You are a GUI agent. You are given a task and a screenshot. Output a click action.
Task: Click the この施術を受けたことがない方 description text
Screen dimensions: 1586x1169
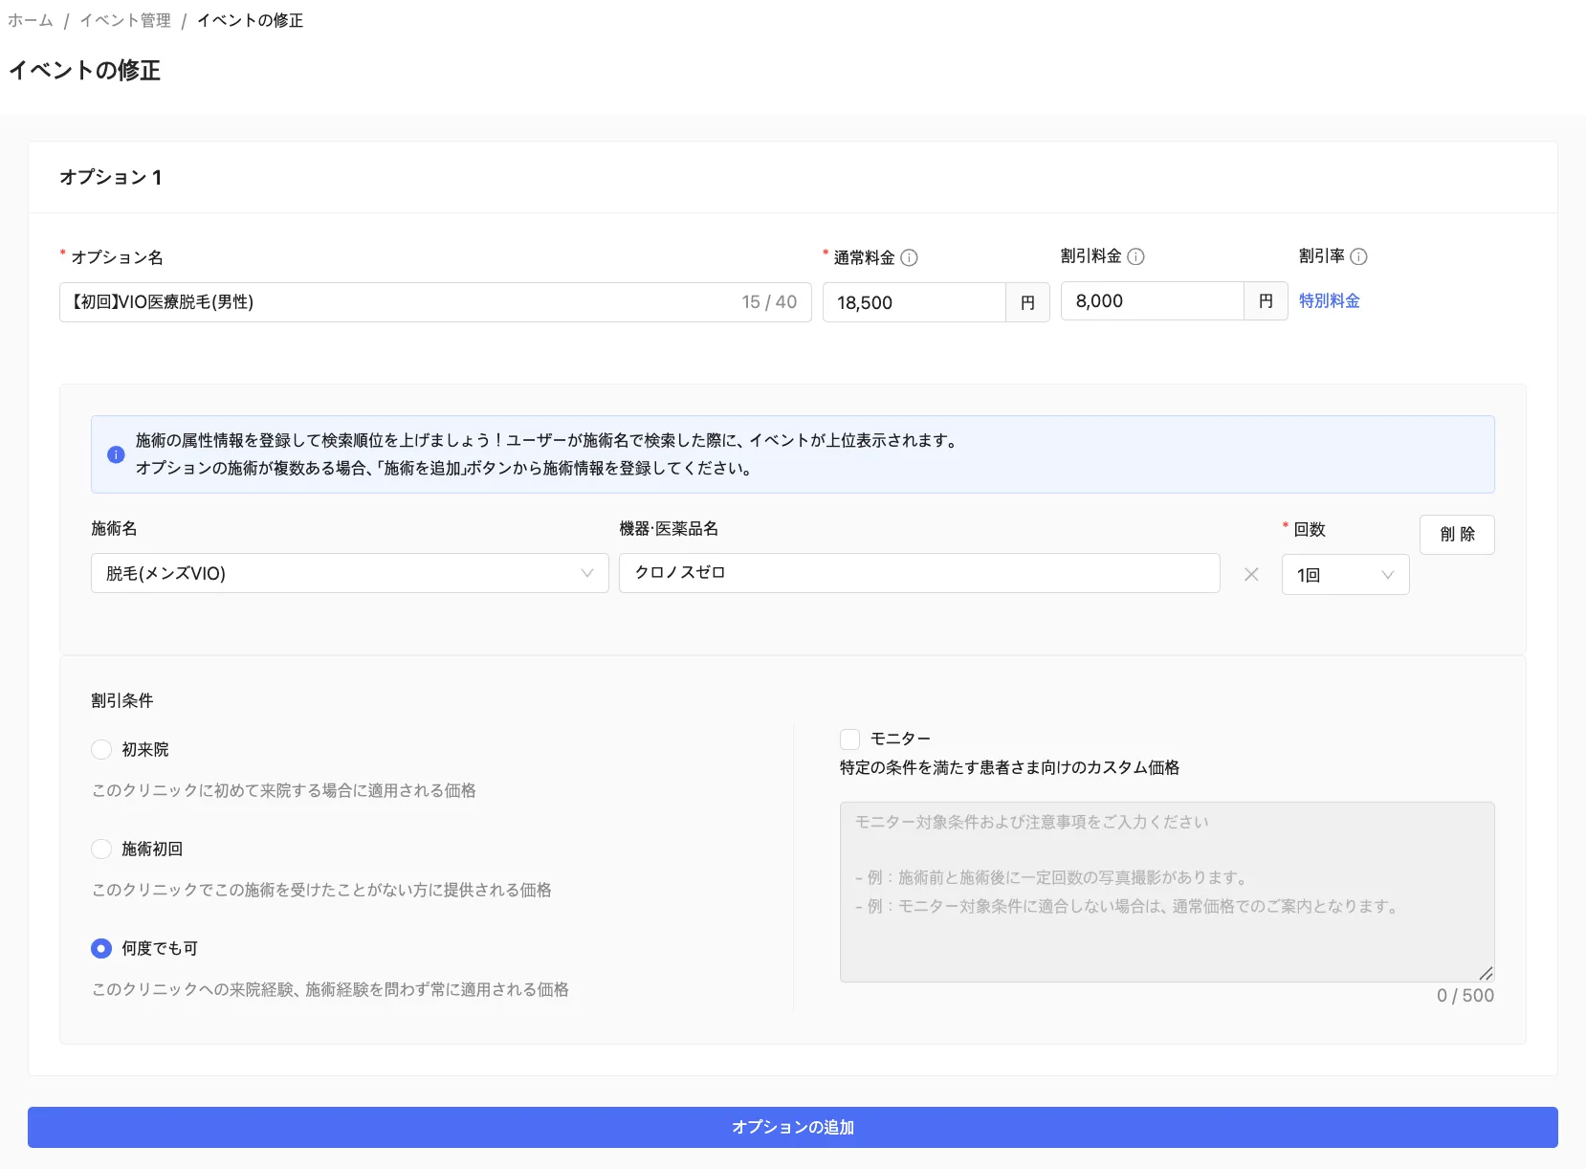(321, 890)
